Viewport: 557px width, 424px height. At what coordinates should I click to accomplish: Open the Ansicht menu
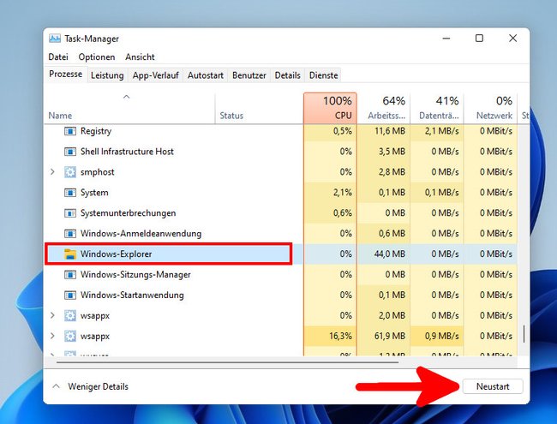pos(140,57)
